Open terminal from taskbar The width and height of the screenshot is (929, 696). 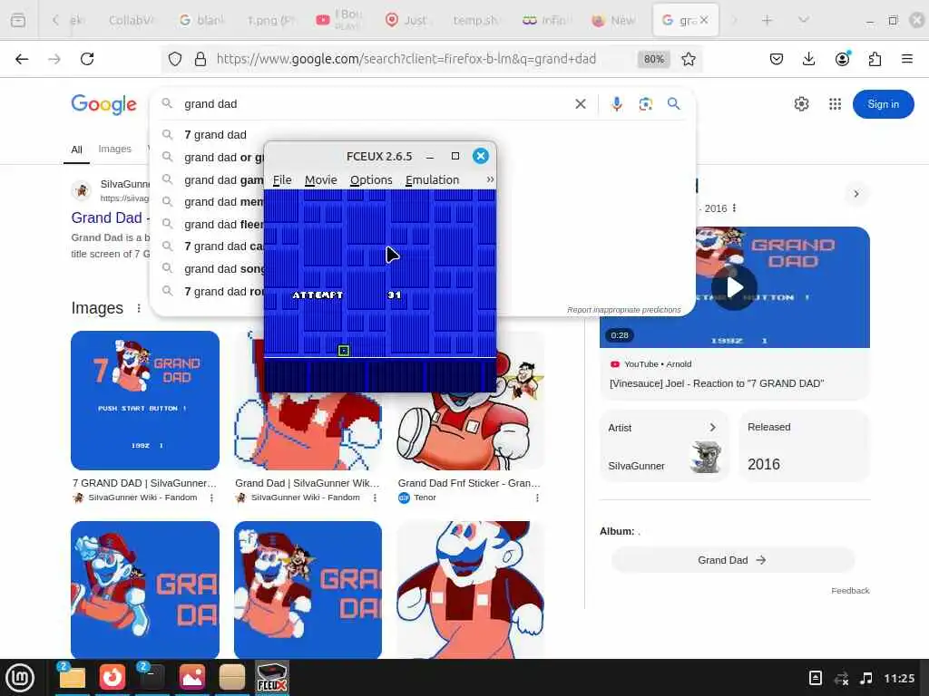tap(152, 678)
